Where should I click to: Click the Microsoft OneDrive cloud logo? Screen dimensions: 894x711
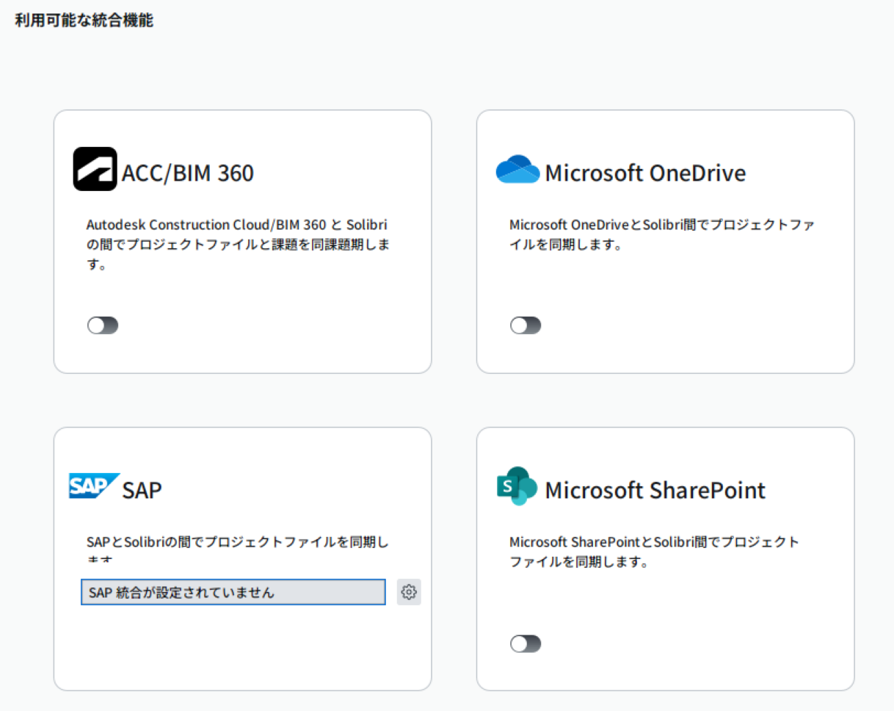pyautogui.click(x=518, y=169)
